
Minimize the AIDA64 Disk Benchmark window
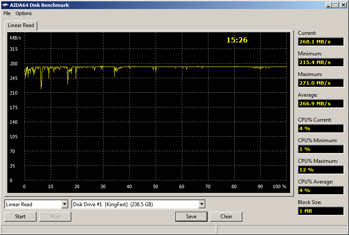pyautogui.click(x=328, y=5)
